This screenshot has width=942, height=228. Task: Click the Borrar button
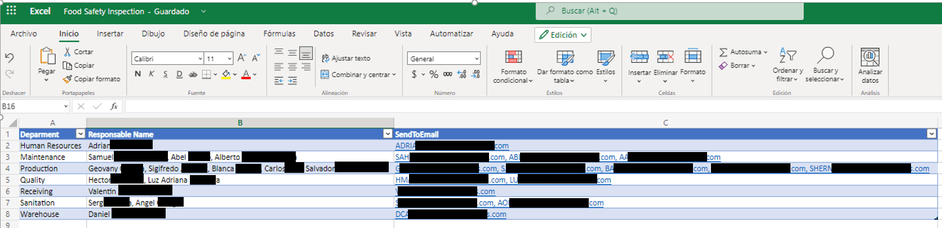coord(737,65)
